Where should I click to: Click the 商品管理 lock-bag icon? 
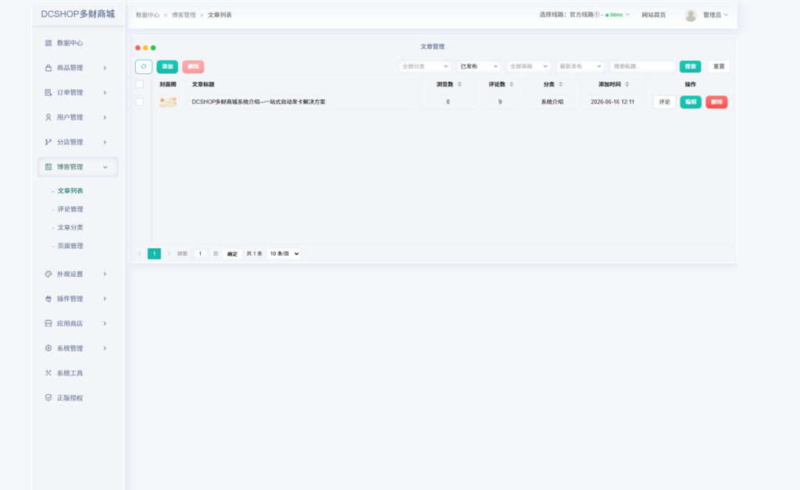(48, 68)
